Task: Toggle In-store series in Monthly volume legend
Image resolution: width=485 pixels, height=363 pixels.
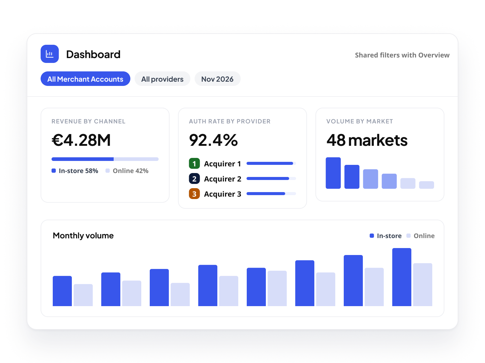Action: 386,236
